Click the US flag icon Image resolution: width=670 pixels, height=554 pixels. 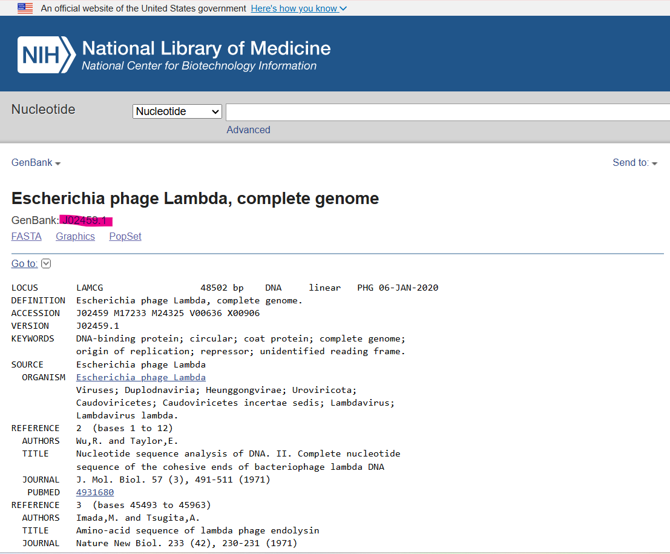(x=25, y=8)
